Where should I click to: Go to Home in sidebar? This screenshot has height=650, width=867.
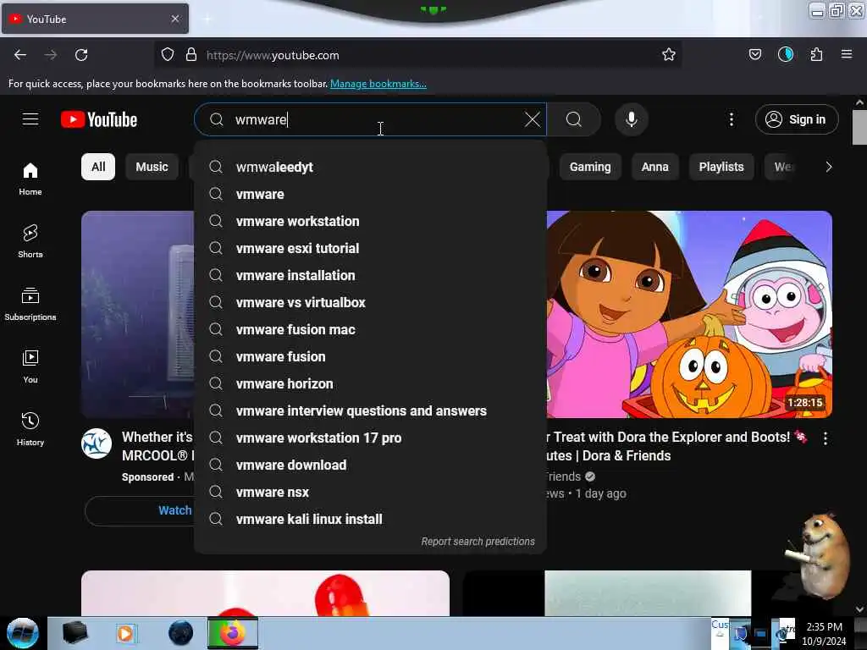(x=30, y=179)
